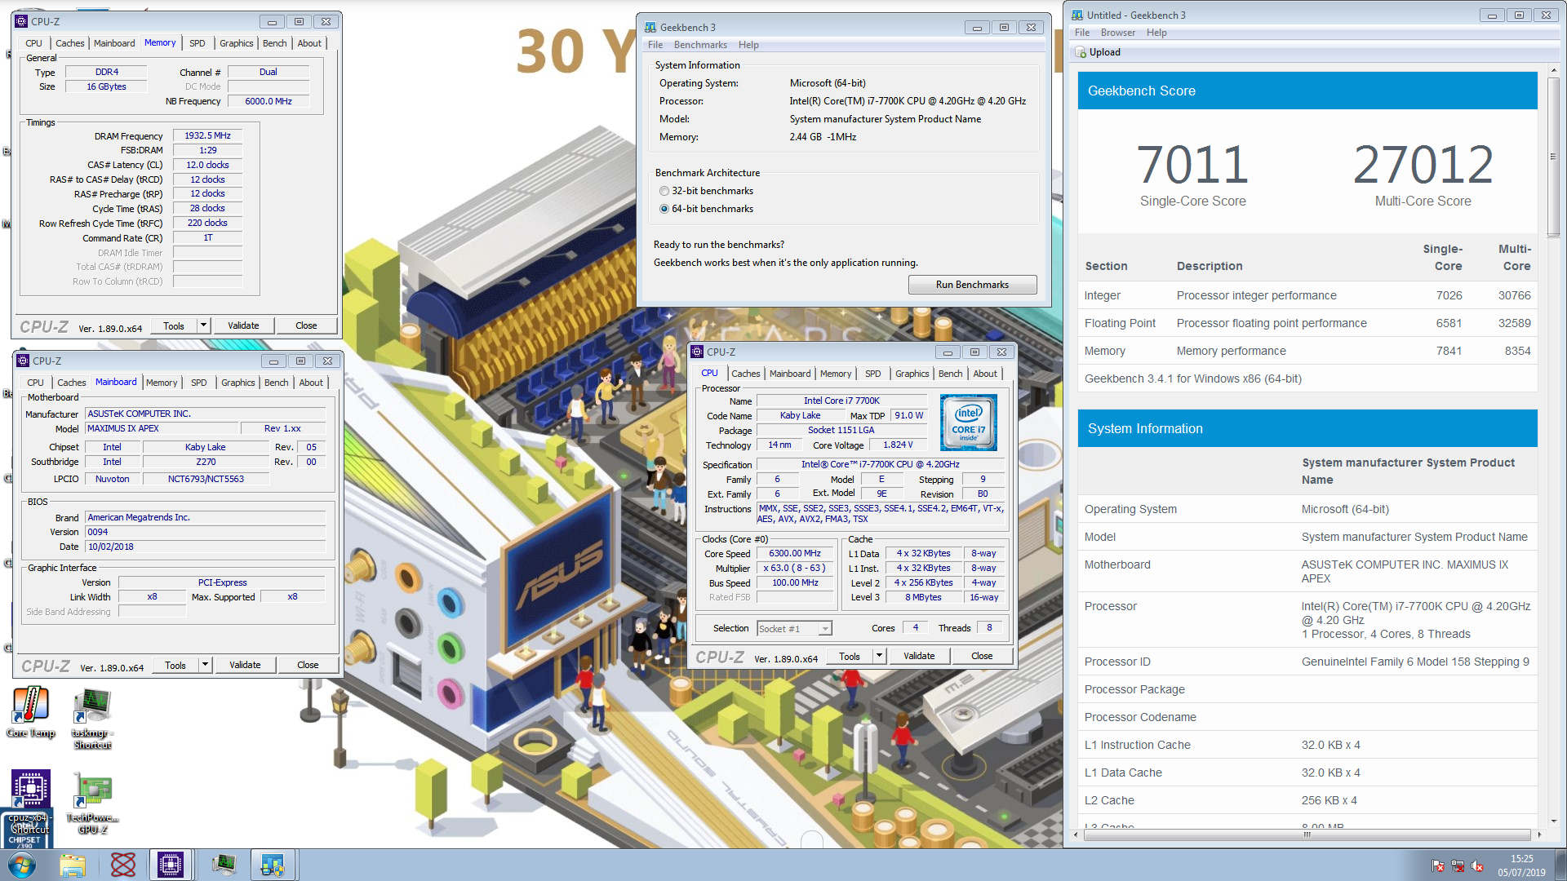Viewport: 1567px width, 881px height.
Task: Open the Core Temp desktop icon
Action: [x=31, y=711]
